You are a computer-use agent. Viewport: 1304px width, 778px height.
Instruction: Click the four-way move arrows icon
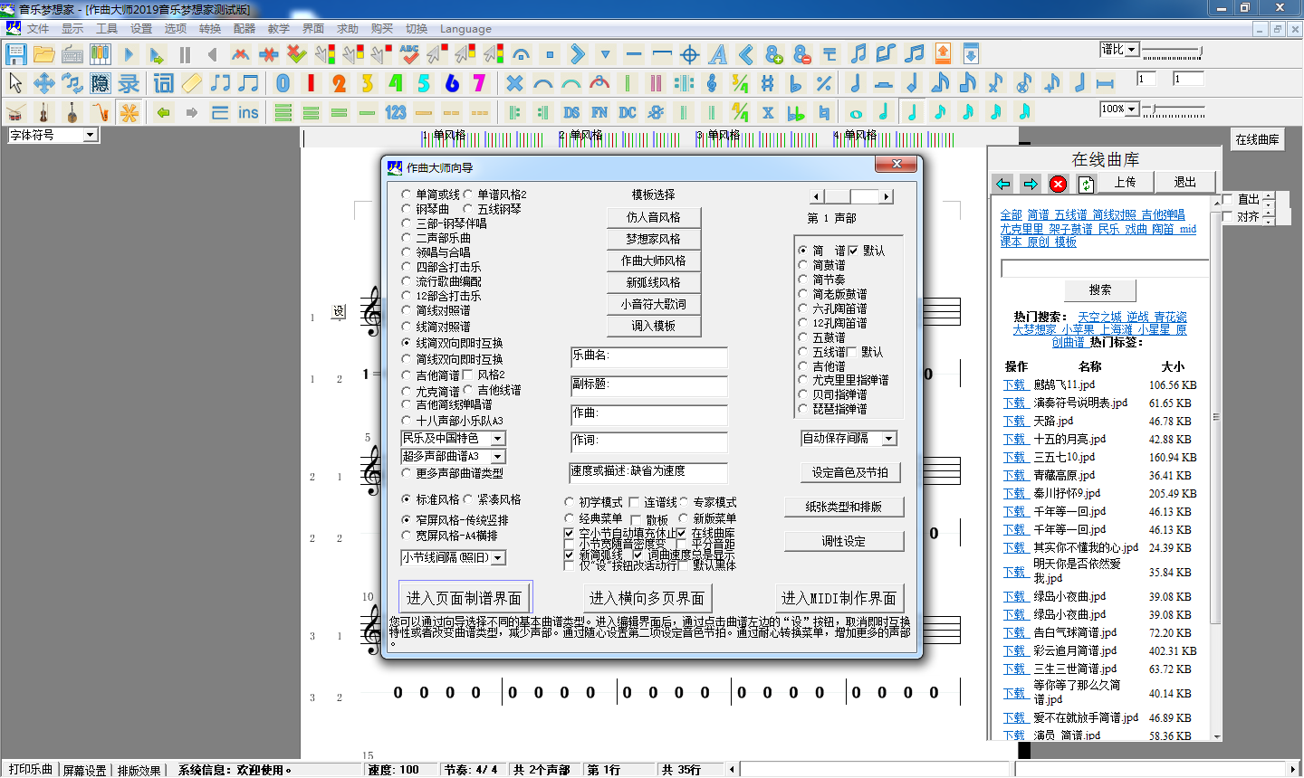click(43, 83)
